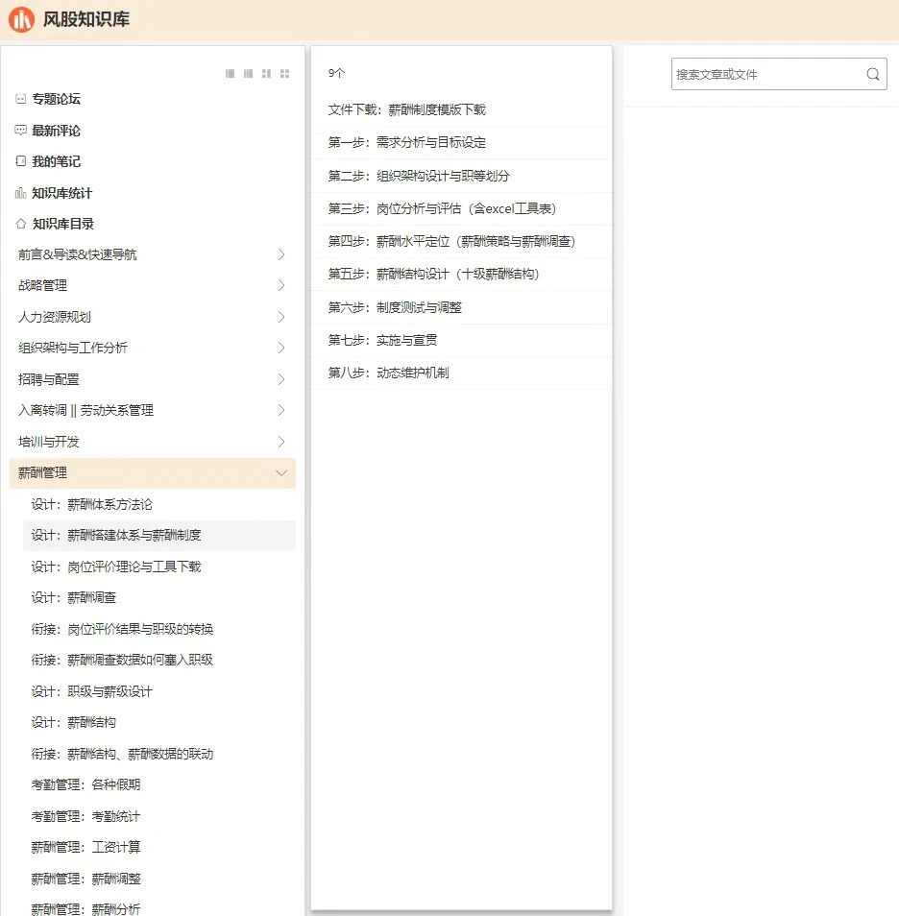899x916 pixels.
Task: Open 招聘与配置 category
Action: click(49, 379)
